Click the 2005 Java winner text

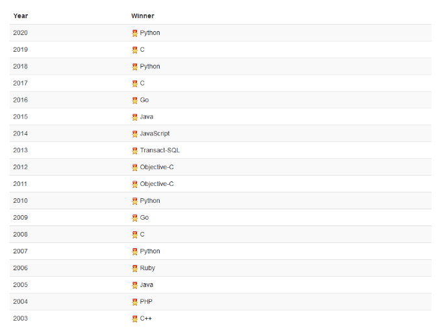[147, 285]
